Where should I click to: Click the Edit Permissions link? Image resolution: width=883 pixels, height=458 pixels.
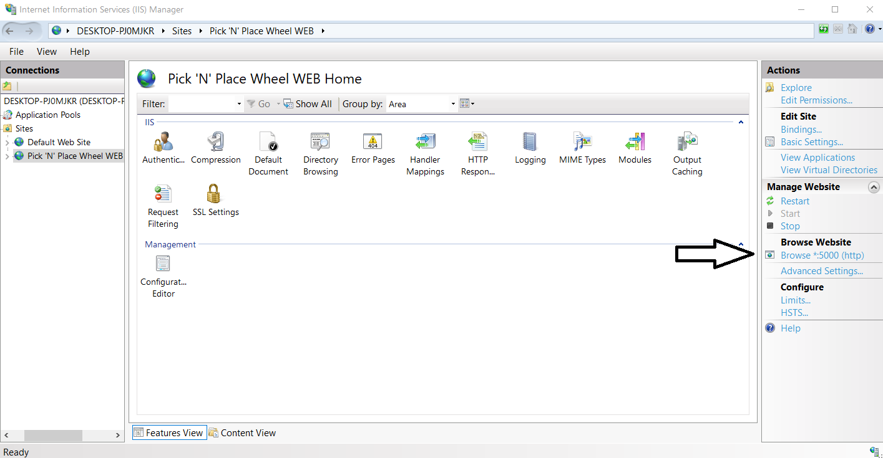(x=816, y=100)
